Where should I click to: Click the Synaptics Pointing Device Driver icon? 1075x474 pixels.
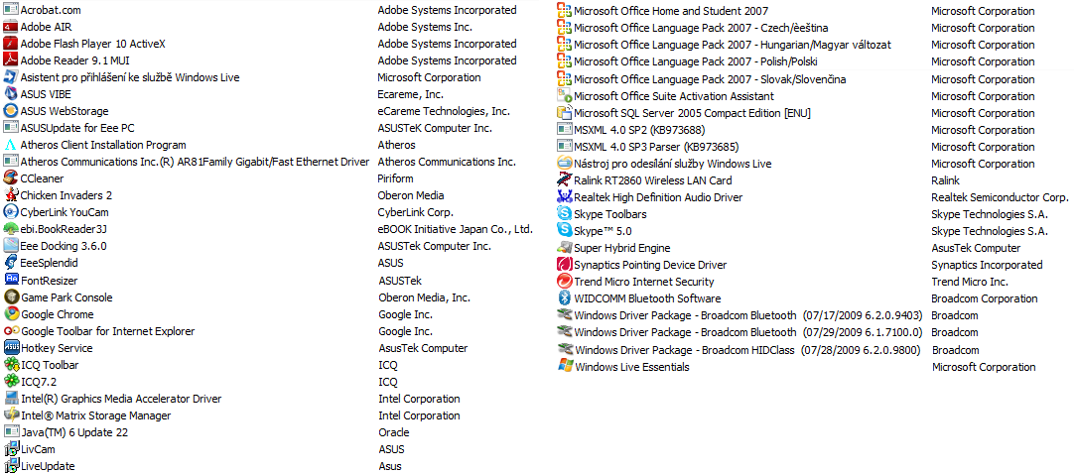click(564, 265)
